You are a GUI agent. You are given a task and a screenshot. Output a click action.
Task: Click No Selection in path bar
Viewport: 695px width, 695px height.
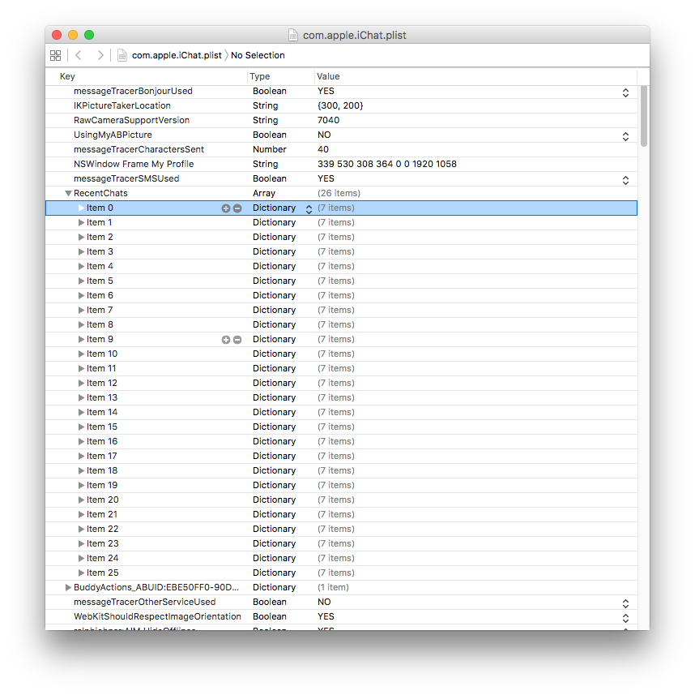[x=258, y=55]
